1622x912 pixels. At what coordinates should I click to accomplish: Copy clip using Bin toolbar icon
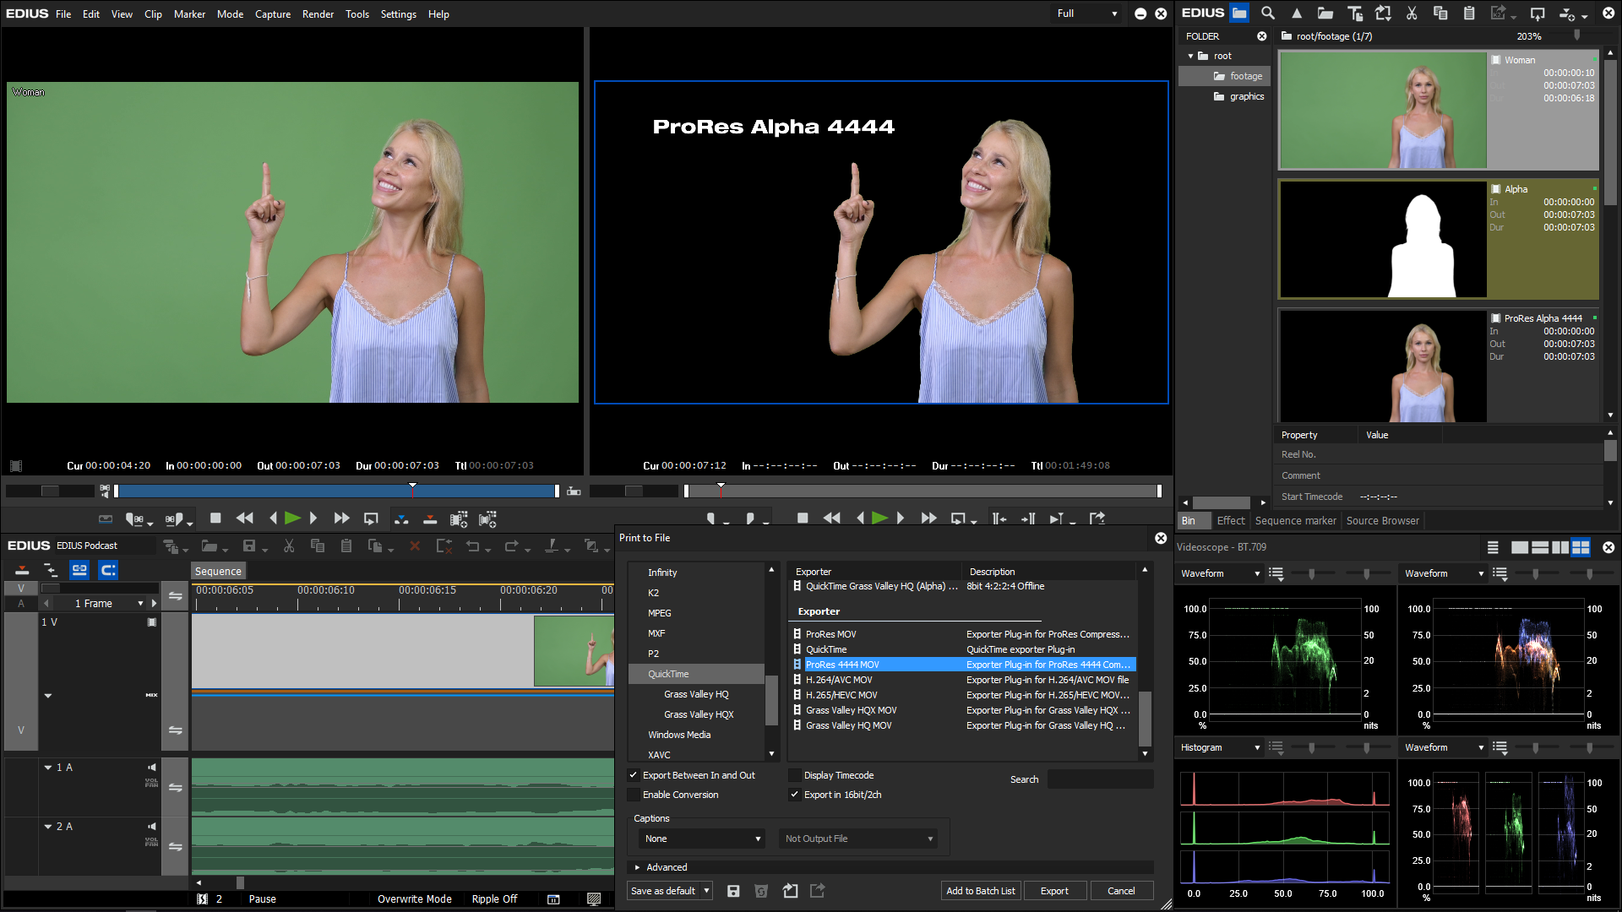click(1440, 13)
